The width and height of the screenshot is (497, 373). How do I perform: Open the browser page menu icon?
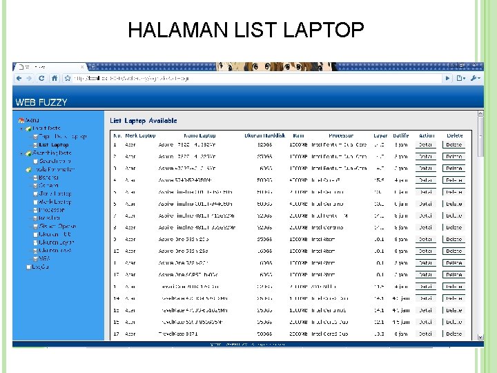460,78
